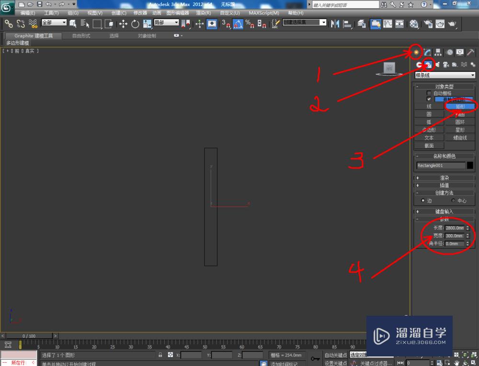Switch to the Modify command panel tab

click(427, 52)
